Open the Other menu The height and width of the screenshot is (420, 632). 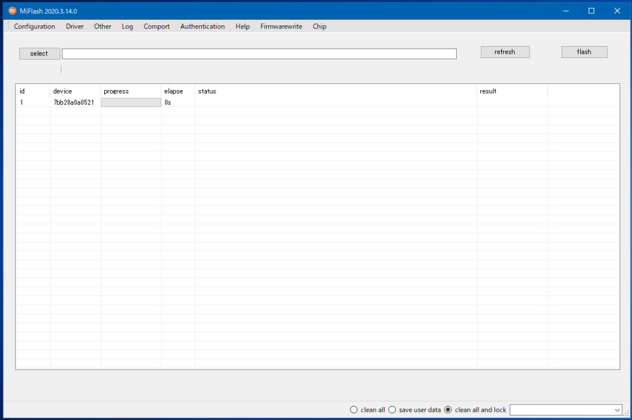click(x=102, y=26)
